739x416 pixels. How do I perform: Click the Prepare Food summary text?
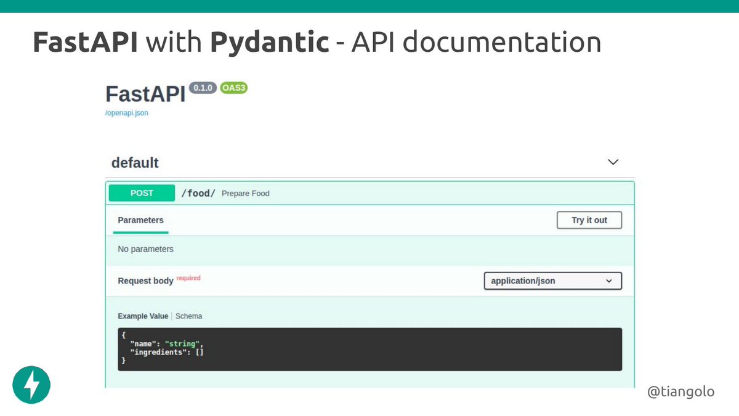click(x=246, y=194)
